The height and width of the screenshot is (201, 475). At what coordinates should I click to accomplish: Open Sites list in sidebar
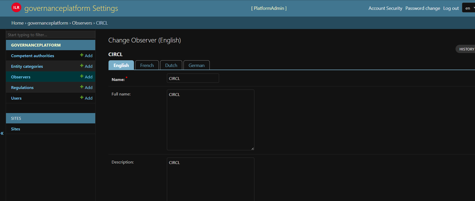click(x=16, y=129)
